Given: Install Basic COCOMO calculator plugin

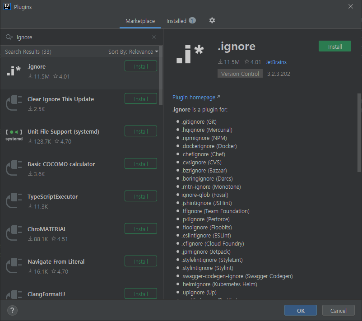Looking at the screenshot, I should [141, 164].
